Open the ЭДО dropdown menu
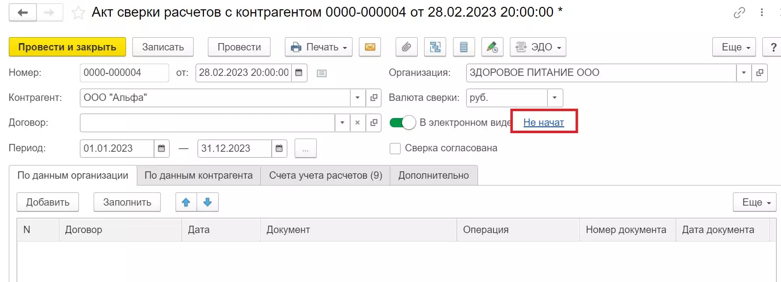Image resolution: width=781 pixels, height=282 pixels. pos(538,47)
